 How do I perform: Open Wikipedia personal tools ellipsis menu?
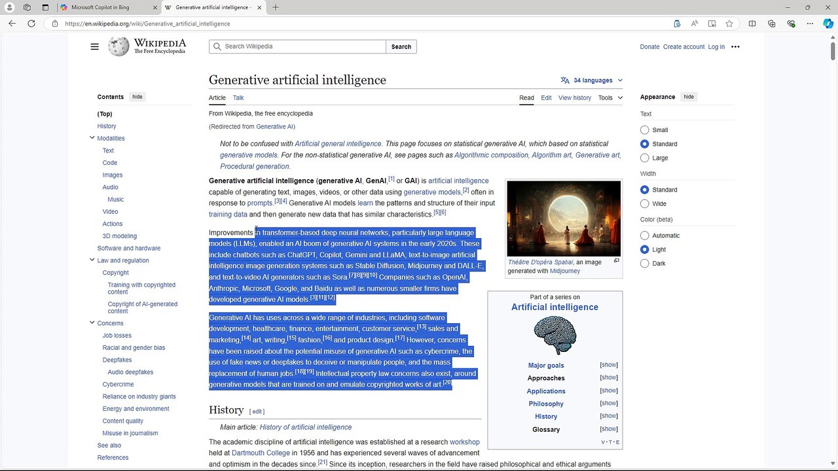pyautogui.click(x=735, y=46)
